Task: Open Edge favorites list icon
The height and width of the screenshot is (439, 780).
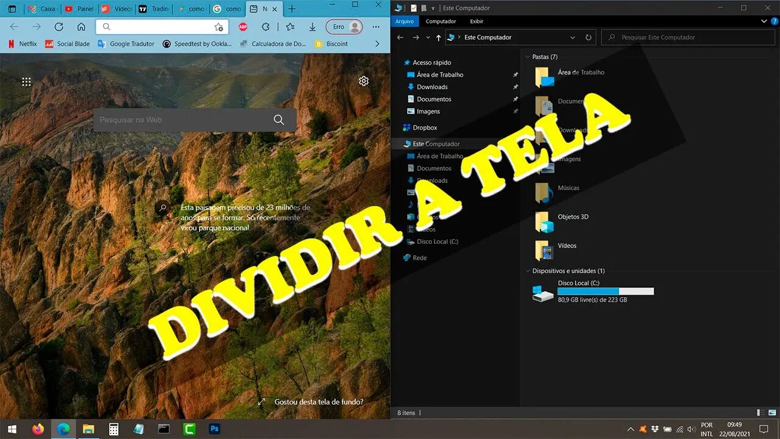Action: (x=291, y=27)
